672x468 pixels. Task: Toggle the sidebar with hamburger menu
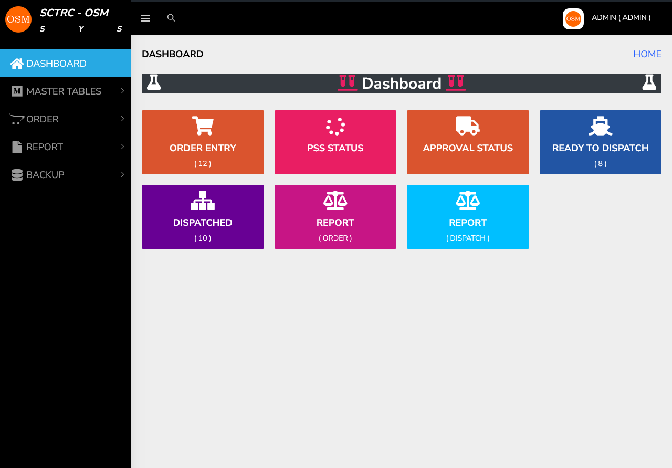click(x=145, y=18)
